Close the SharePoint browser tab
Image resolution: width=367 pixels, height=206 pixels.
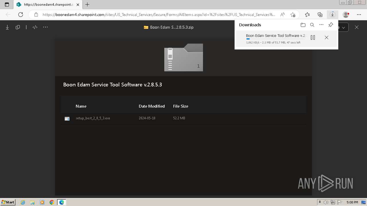pos(78,5)
